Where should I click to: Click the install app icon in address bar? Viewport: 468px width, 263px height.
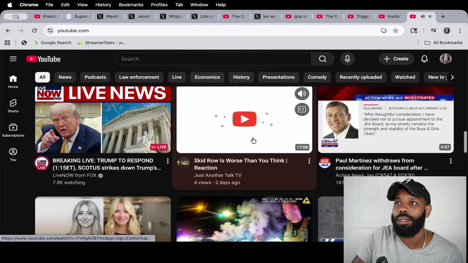click(x=384, y=31)
